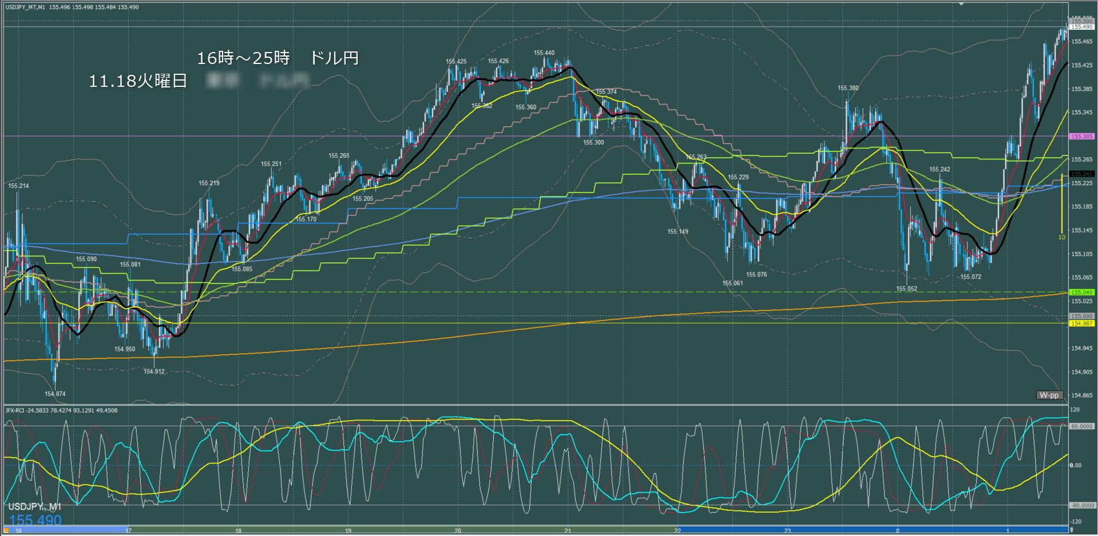This screenshot has height=536, width=1098.
Task: Click the USDJPY_MT,M1 chart header text
Action: pyautogui.click(x=26, y=7)
